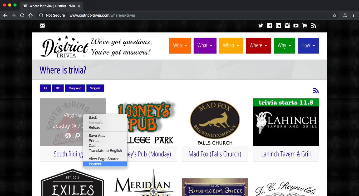
Task: Click the Lahinch Tavern and Grill image
Action: (286, 122)
